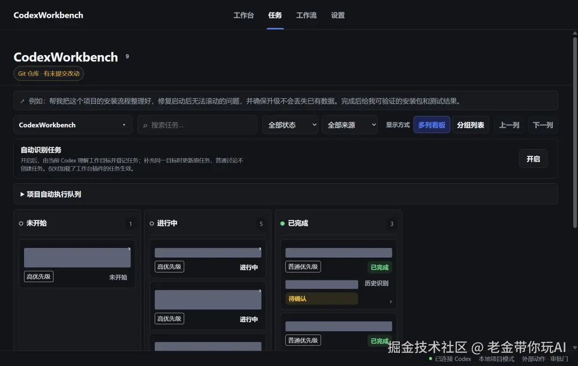Open the 全部来源 filter dropdown
Viewport: 578px width, 366px height.
(349, 125)
